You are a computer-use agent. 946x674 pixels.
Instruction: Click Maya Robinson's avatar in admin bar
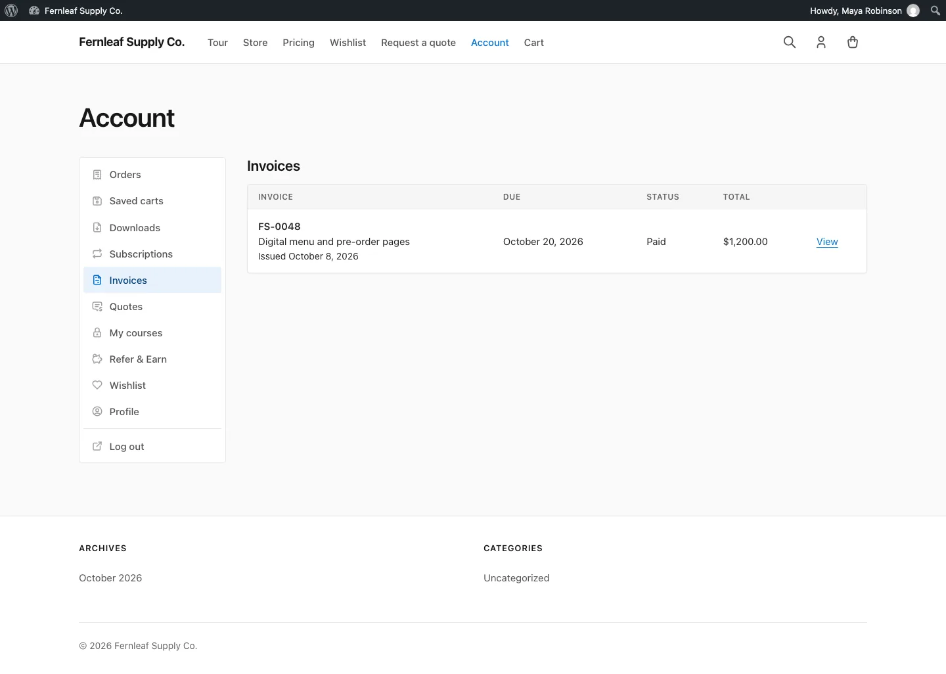click(x=913, y=11)
